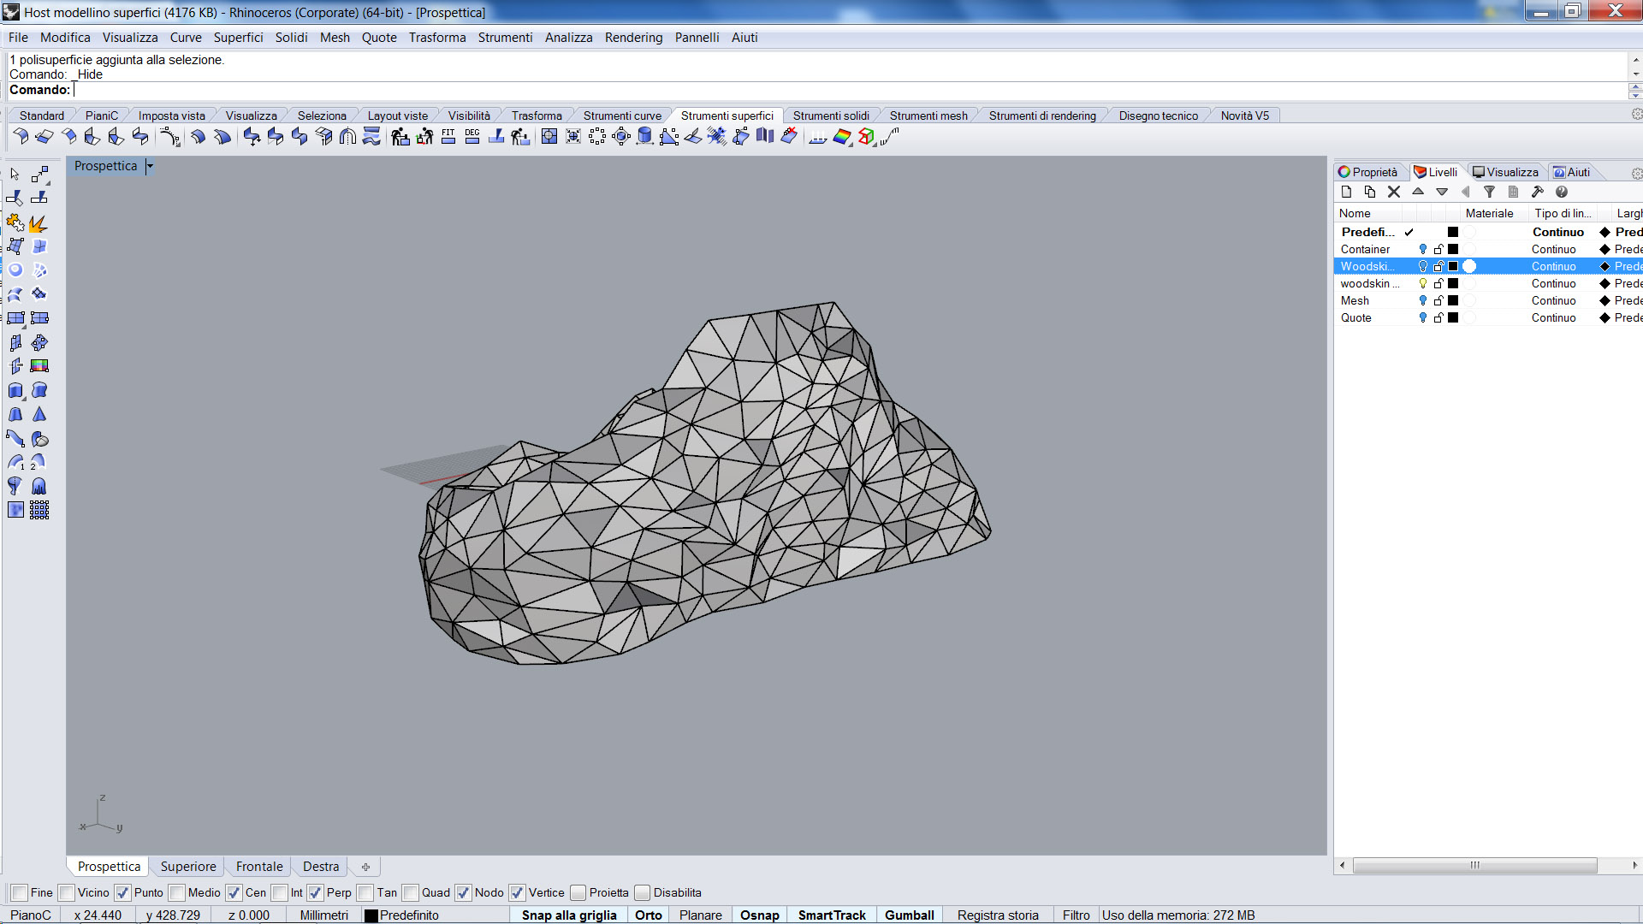Switch to the Strumenti mesh toolbar tab
1643x924 pixels.
pos(928,115)
